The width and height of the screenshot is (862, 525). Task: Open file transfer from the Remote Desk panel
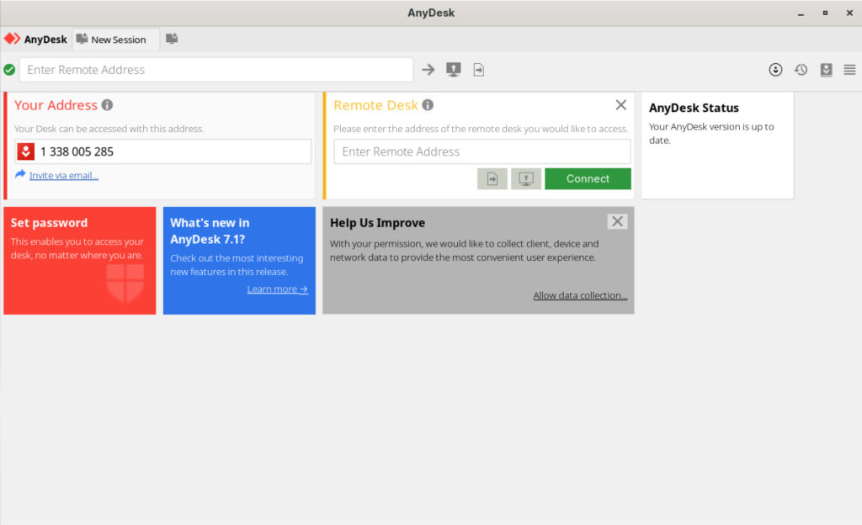pos(492,178)
